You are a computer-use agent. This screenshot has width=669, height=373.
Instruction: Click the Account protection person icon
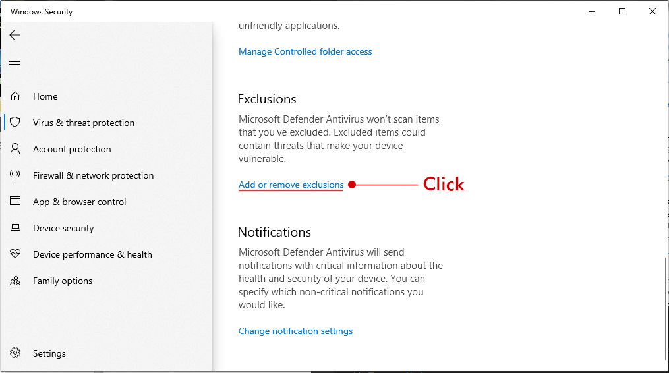coord(15,148)
